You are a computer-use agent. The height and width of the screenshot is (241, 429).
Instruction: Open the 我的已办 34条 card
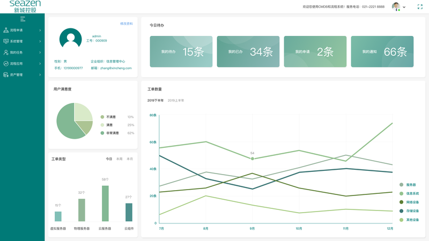click(248, 51)
